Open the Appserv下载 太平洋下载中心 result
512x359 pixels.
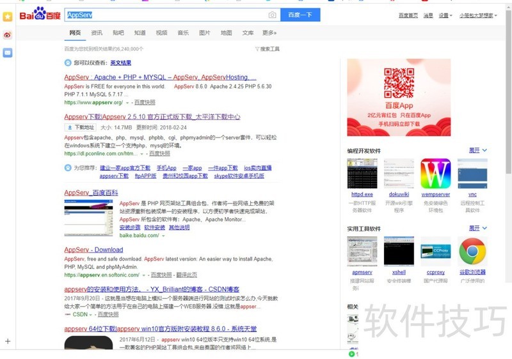(152, 117)
